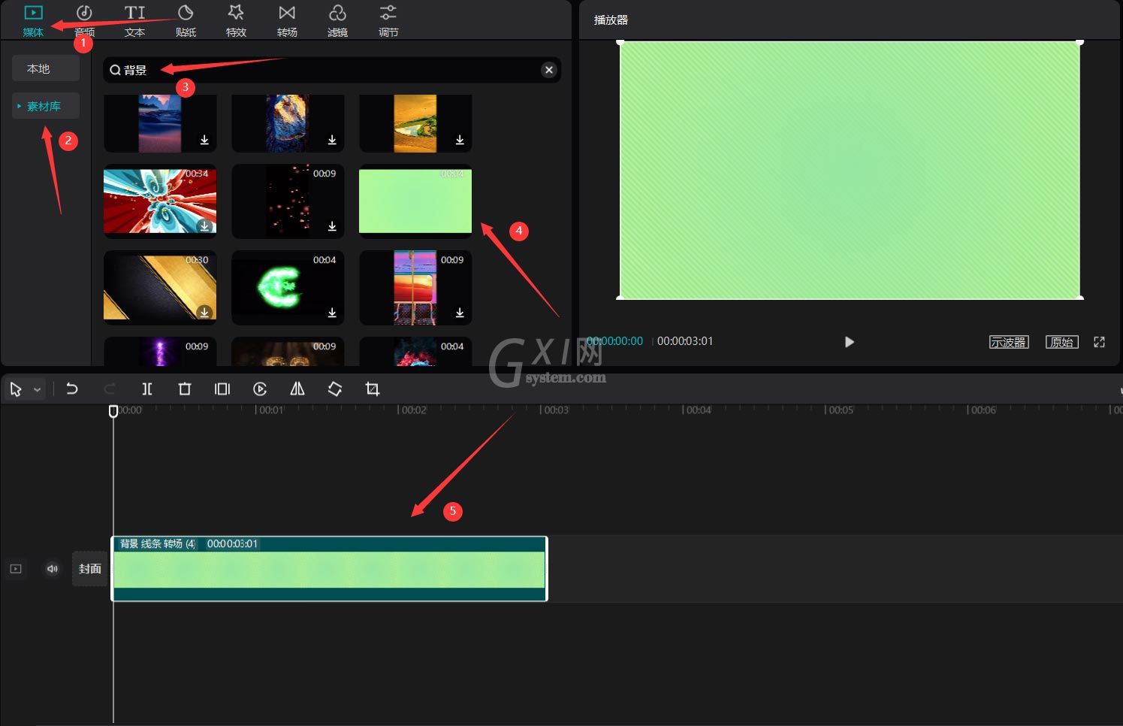Expand the 素材库 material library

click(x=46, y=106)
